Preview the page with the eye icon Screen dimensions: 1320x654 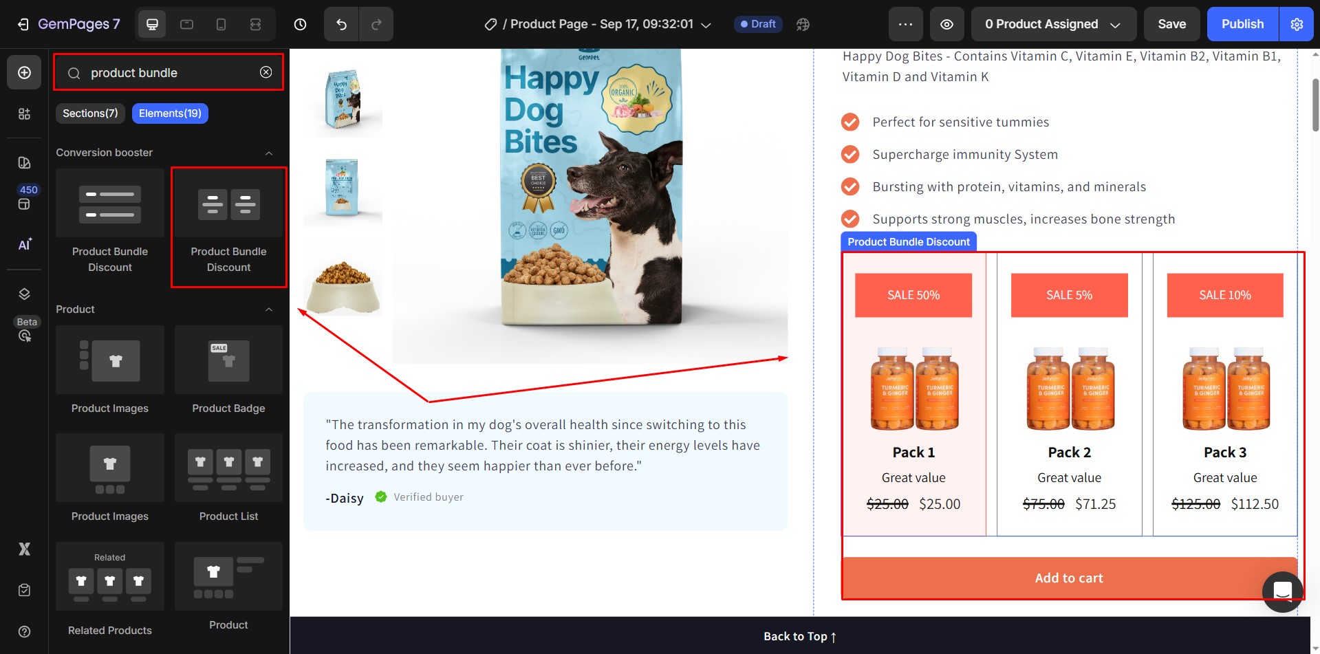(x=947, y=25)
